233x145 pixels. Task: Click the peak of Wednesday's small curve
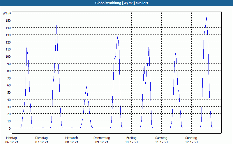[87, 87]
